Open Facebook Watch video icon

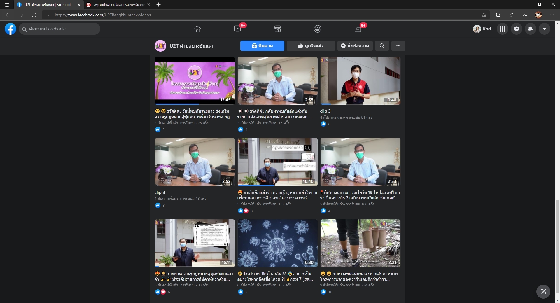tap(237, 29)
